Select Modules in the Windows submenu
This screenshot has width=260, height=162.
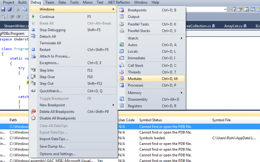151,79
